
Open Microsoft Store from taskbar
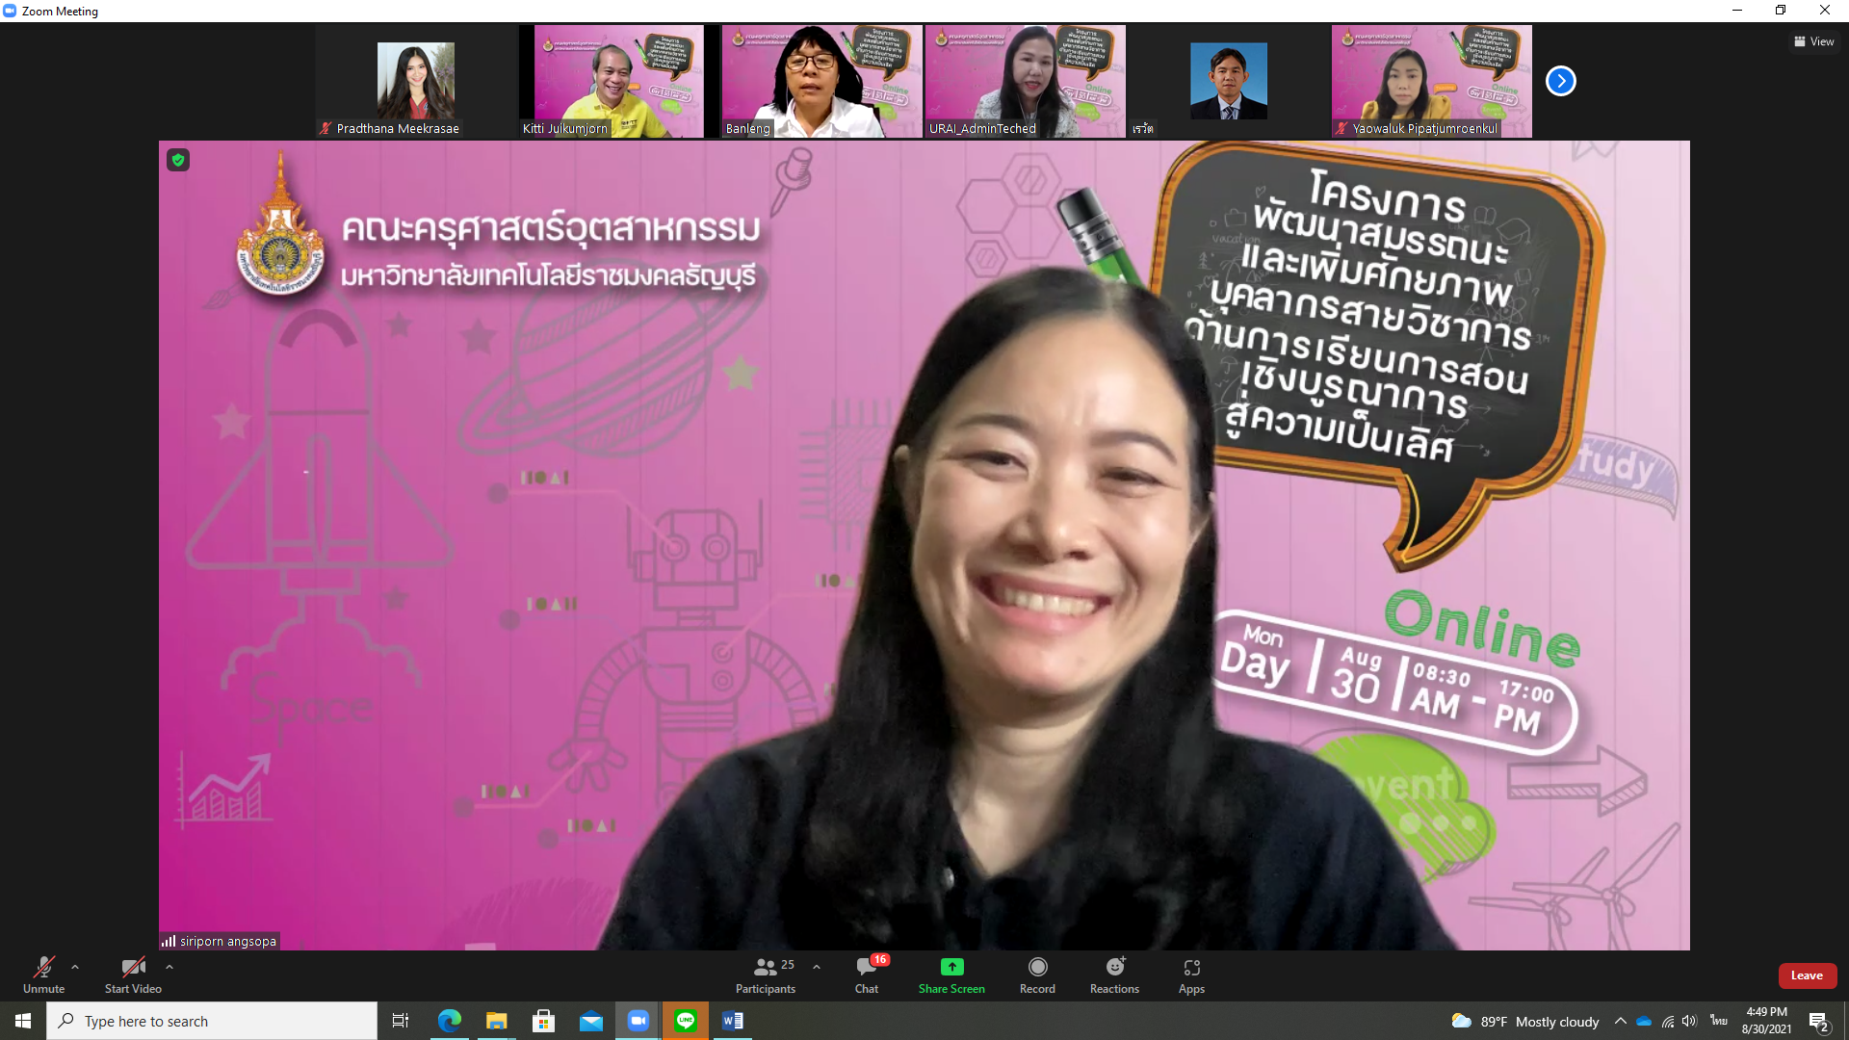[x=544, y=1021]
